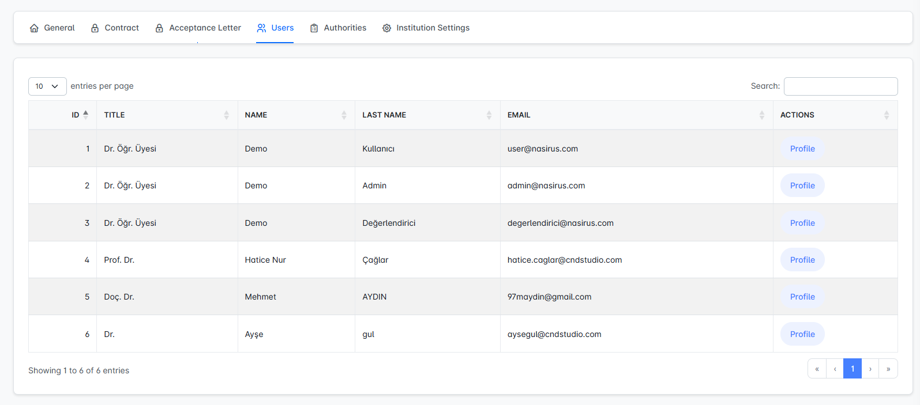Click the lock icon next to Contract
This screenshot has width=920, height=405.
pyautogui.click(x=95, y=28)
